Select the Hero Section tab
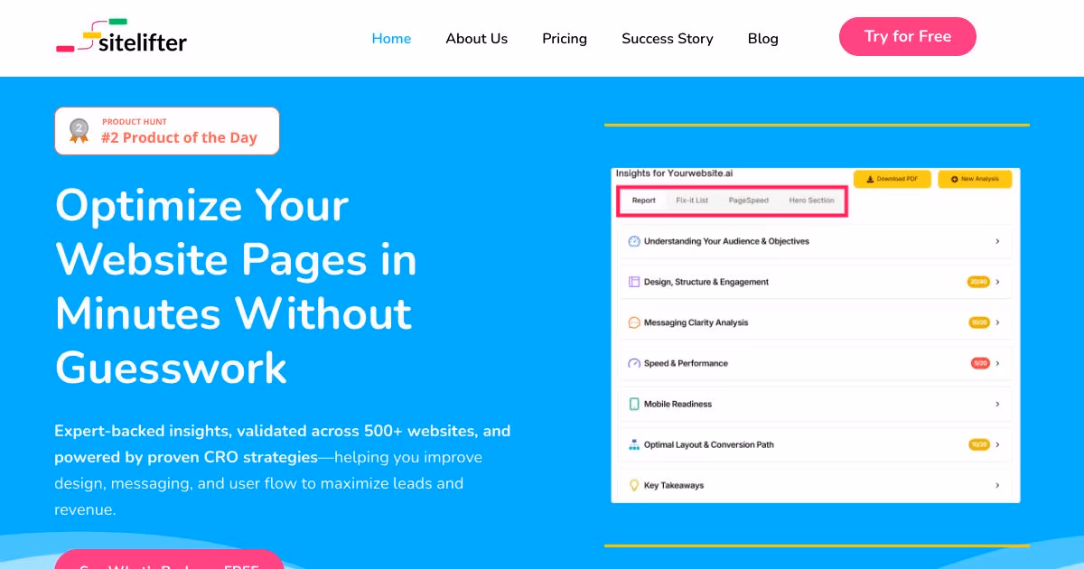The width and height of the screenshot is (1084, 569). tap(810, 201)
